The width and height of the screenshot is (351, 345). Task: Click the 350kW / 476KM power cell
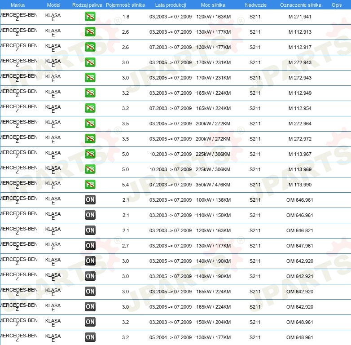click(213, 185)
